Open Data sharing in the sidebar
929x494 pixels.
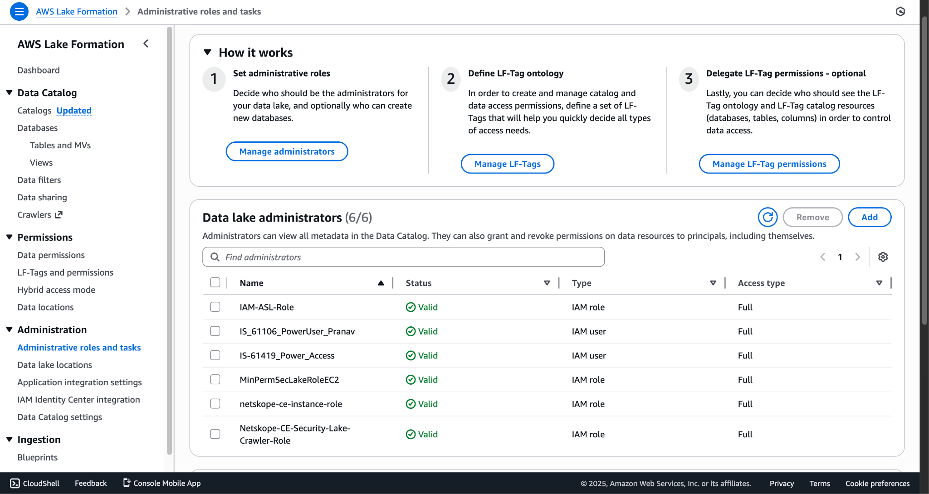click(42, 197)
